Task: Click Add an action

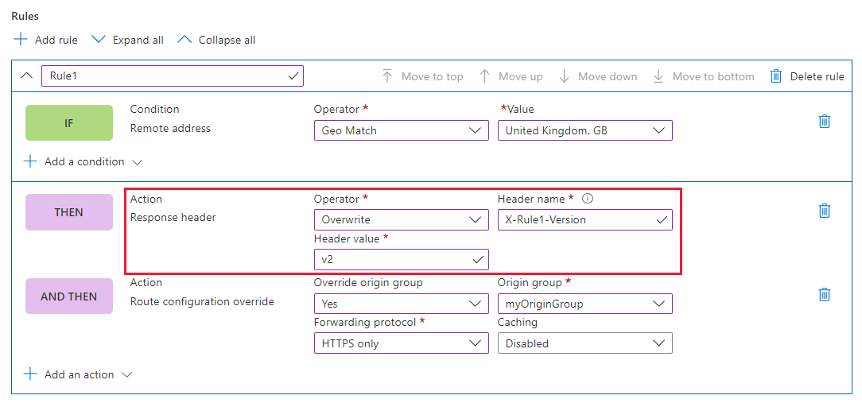Action: tap(78, 374)
